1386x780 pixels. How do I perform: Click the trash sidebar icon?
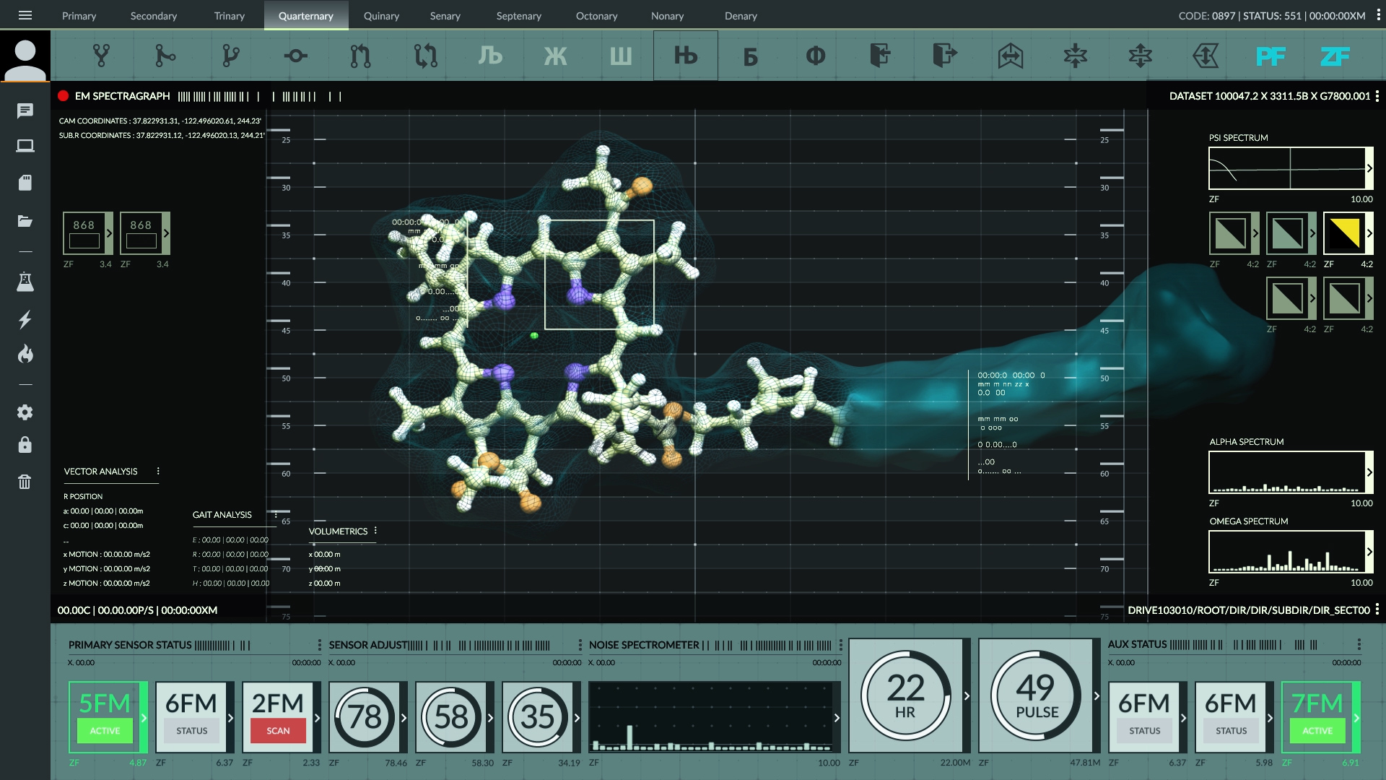[x=25, y=482]
